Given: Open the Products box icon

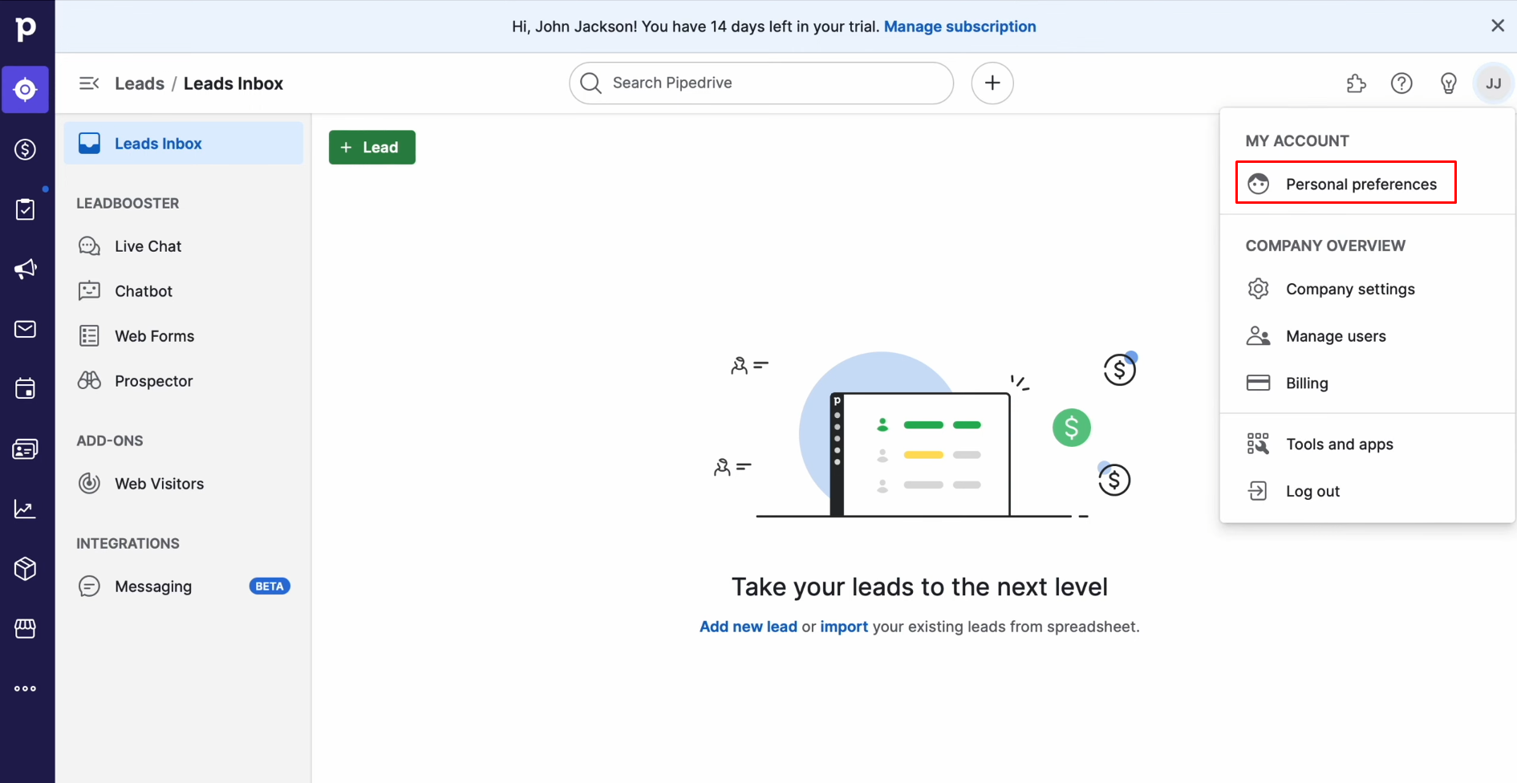Looking at the screenshot, I should (25, 569).
